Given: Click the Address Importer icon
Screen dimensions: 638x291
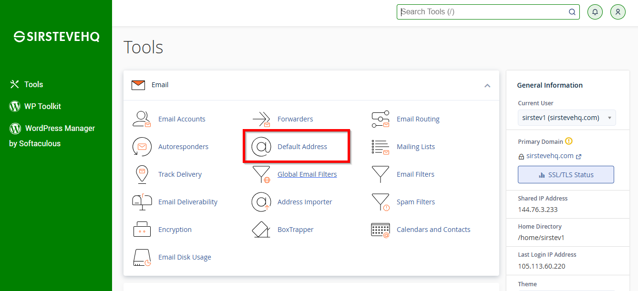Looking at the screenshot, I should (261, 202).
